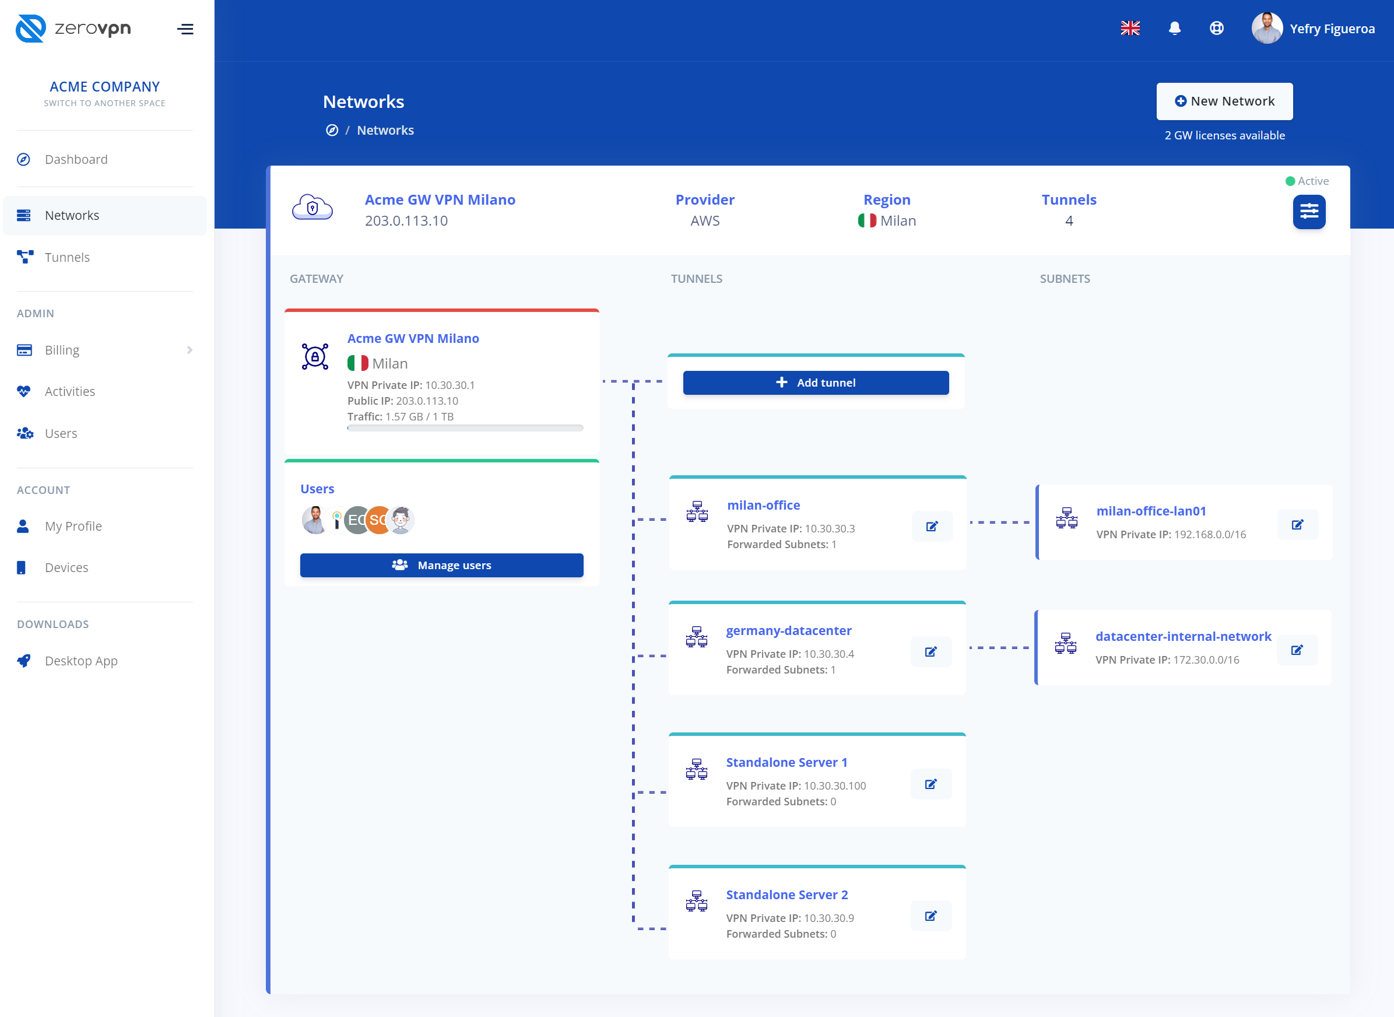Open the Standalone Server 2 tunnel
Screen dimensions: 1394x1017
[x=786, y=895]
